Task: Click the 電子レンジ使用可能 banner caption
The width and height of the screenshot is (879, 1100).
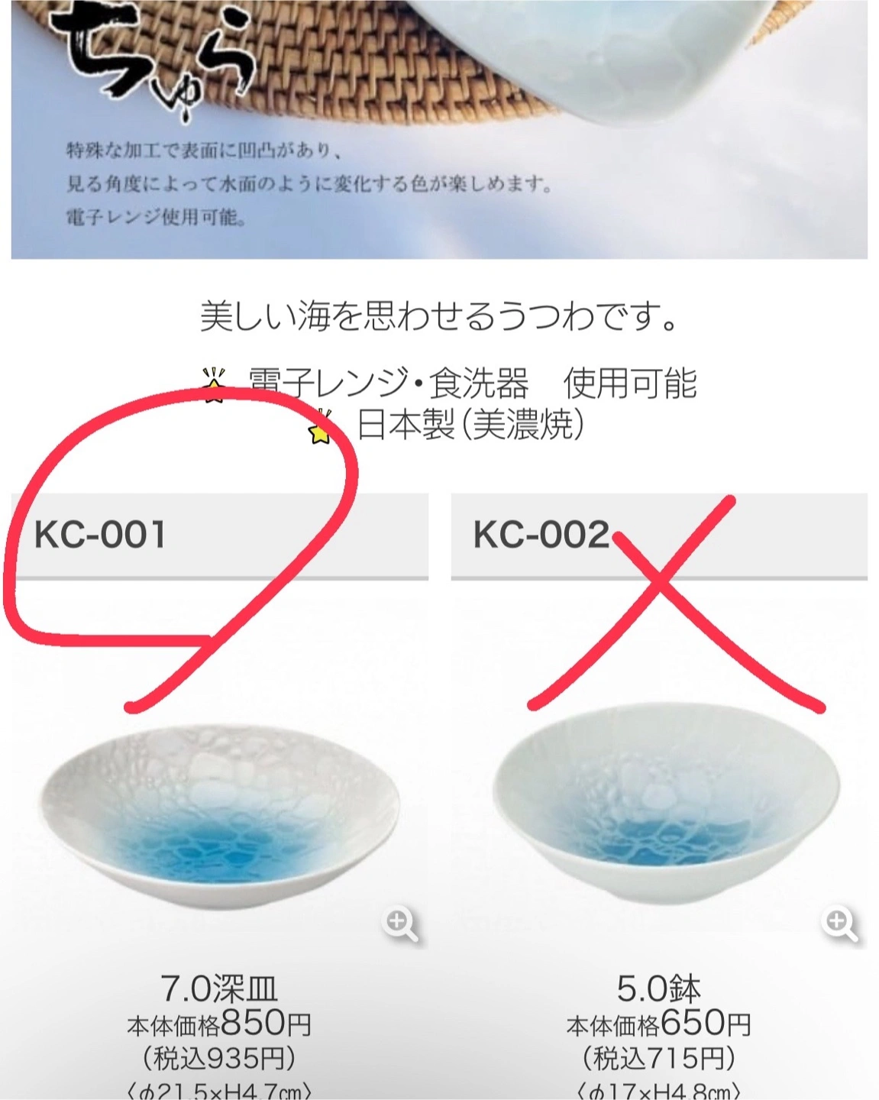Action: [x=156, y=218]
